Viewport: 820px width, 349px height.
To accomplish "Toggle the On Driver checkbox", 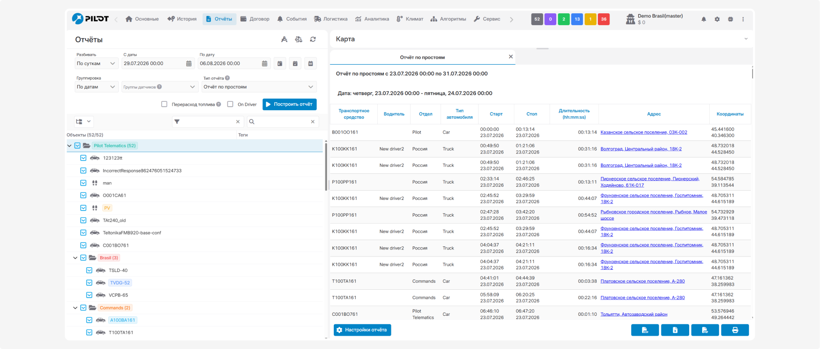I will pyautogui.click(x=230, y=104).
